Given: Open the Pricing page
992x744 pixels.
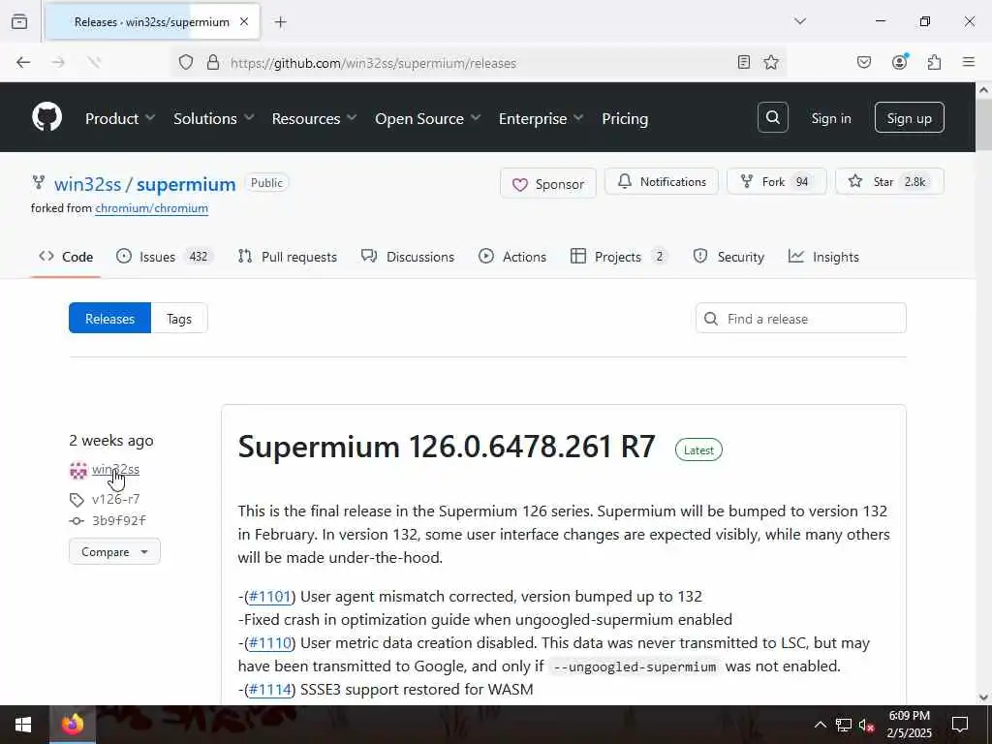Looking at the screenshot, I should (625, 118).
